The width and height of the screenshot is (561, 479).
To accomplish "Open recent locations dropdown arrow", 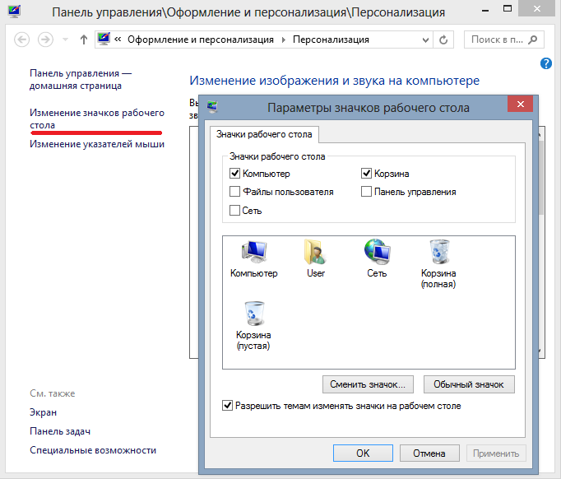I will pyautogui.click(x=65, y=40).
